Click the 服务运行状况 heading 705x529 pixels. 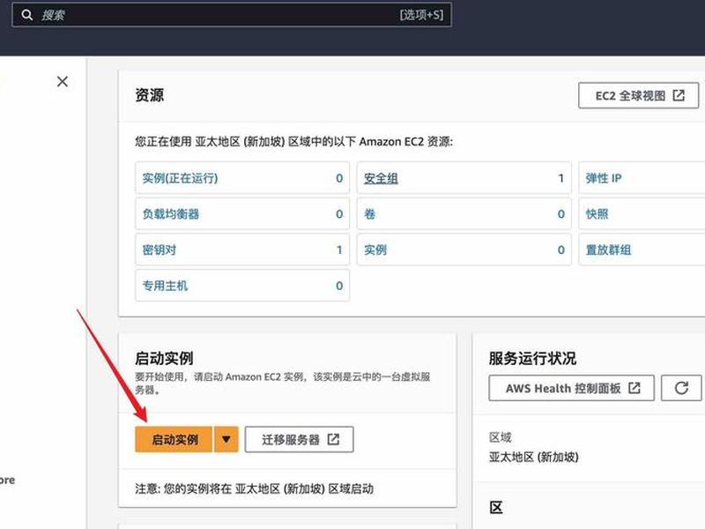(532, 359)
